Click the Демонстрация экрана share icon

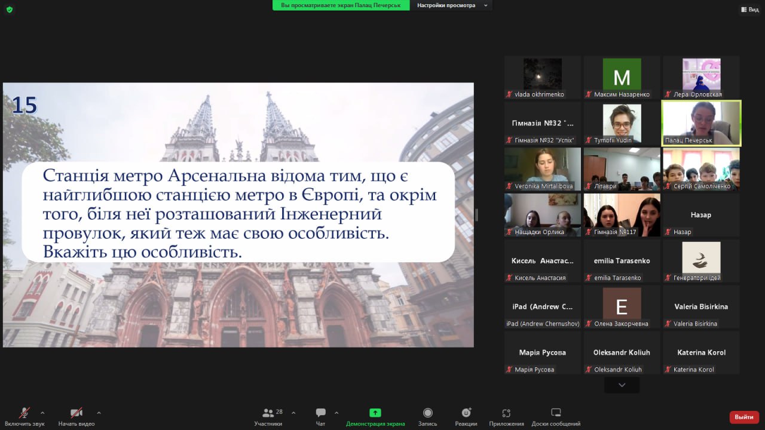click(x=375, y=413)
